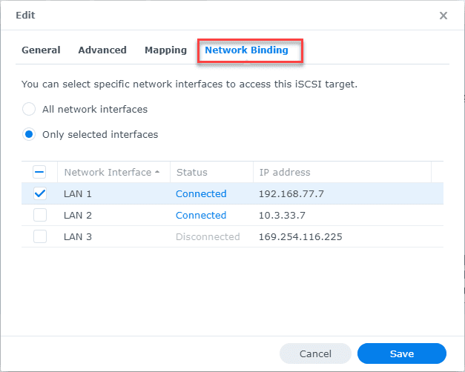This screenshot has width=465, height=372.
Task: Enable the LAN 2 interface checkbox
Action: pyautogui.click(x=40, y=215)
